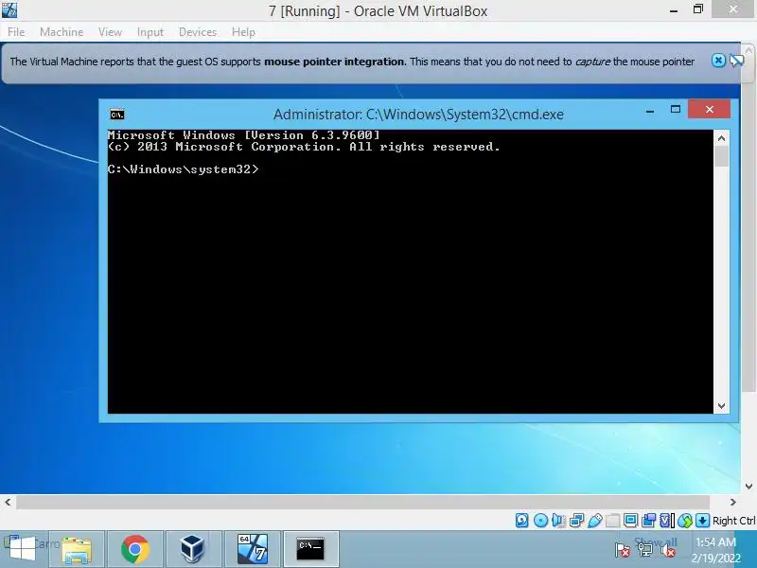Open the Devices menu
The width and height of the screenshot is (757, 568).
tap(198, 32)
